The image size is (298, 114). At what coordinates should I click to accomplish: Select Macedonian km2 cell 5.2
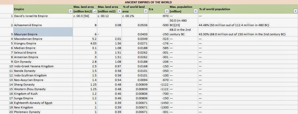(x=85, y=39)
